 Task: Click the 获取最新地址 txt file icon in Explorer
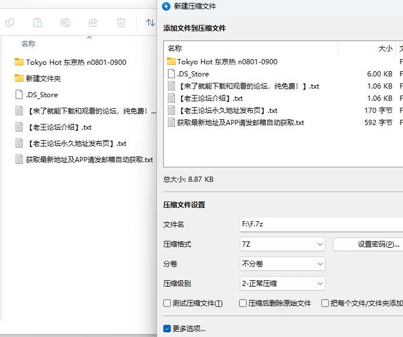19,159
